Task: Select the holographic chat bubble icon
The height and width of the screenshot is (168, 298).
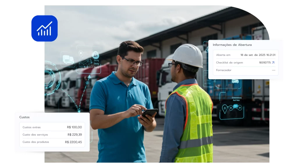Action: pos(235,106)
